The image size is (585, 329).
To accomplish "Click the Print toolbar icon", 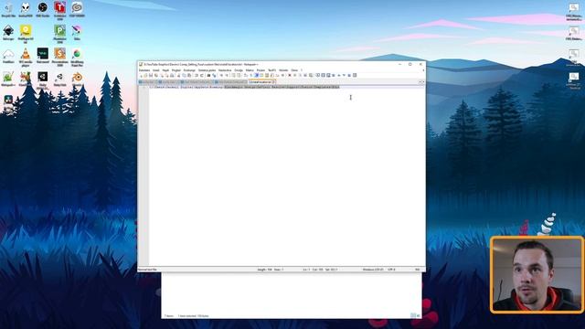I will point(172,75).
